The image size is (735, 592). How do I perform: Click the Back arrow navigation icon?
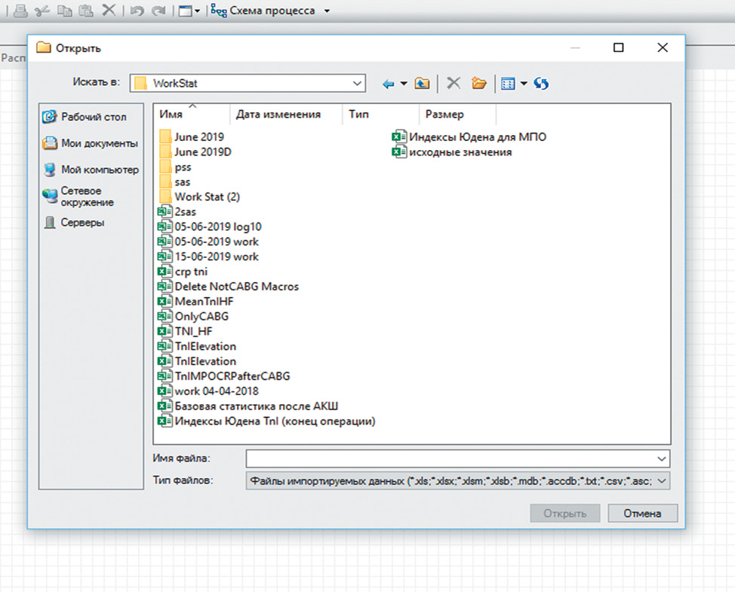pos(389,84)
